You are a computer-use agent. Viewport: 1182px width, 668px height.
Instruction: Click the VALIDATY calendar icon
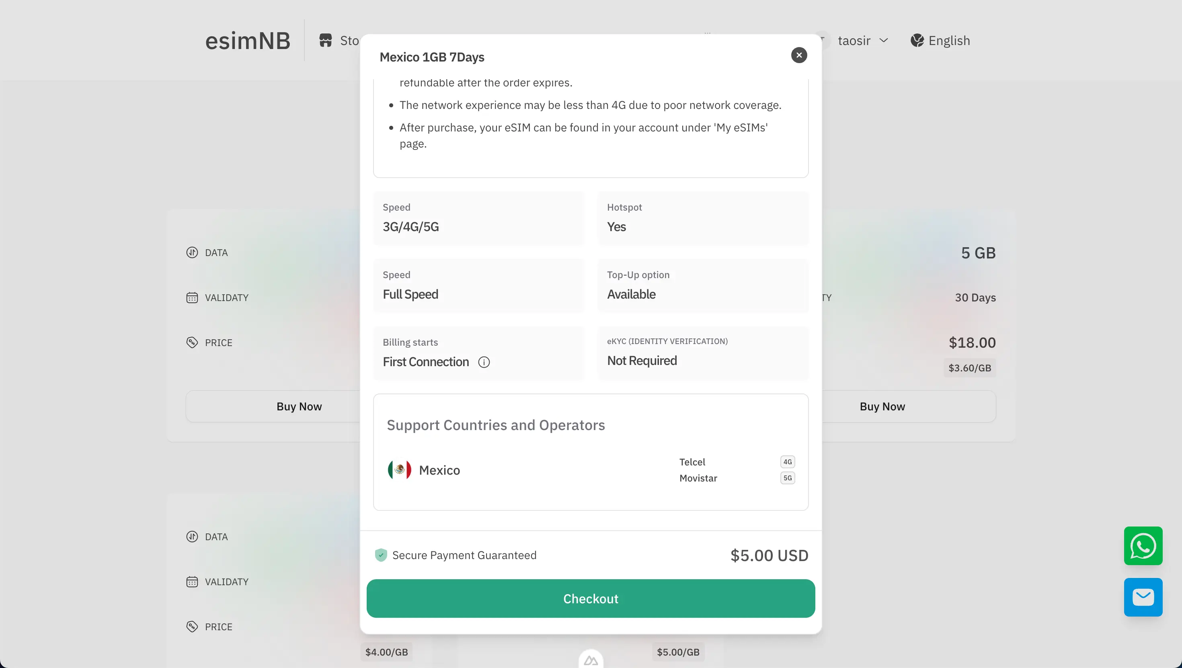(192, 297)
